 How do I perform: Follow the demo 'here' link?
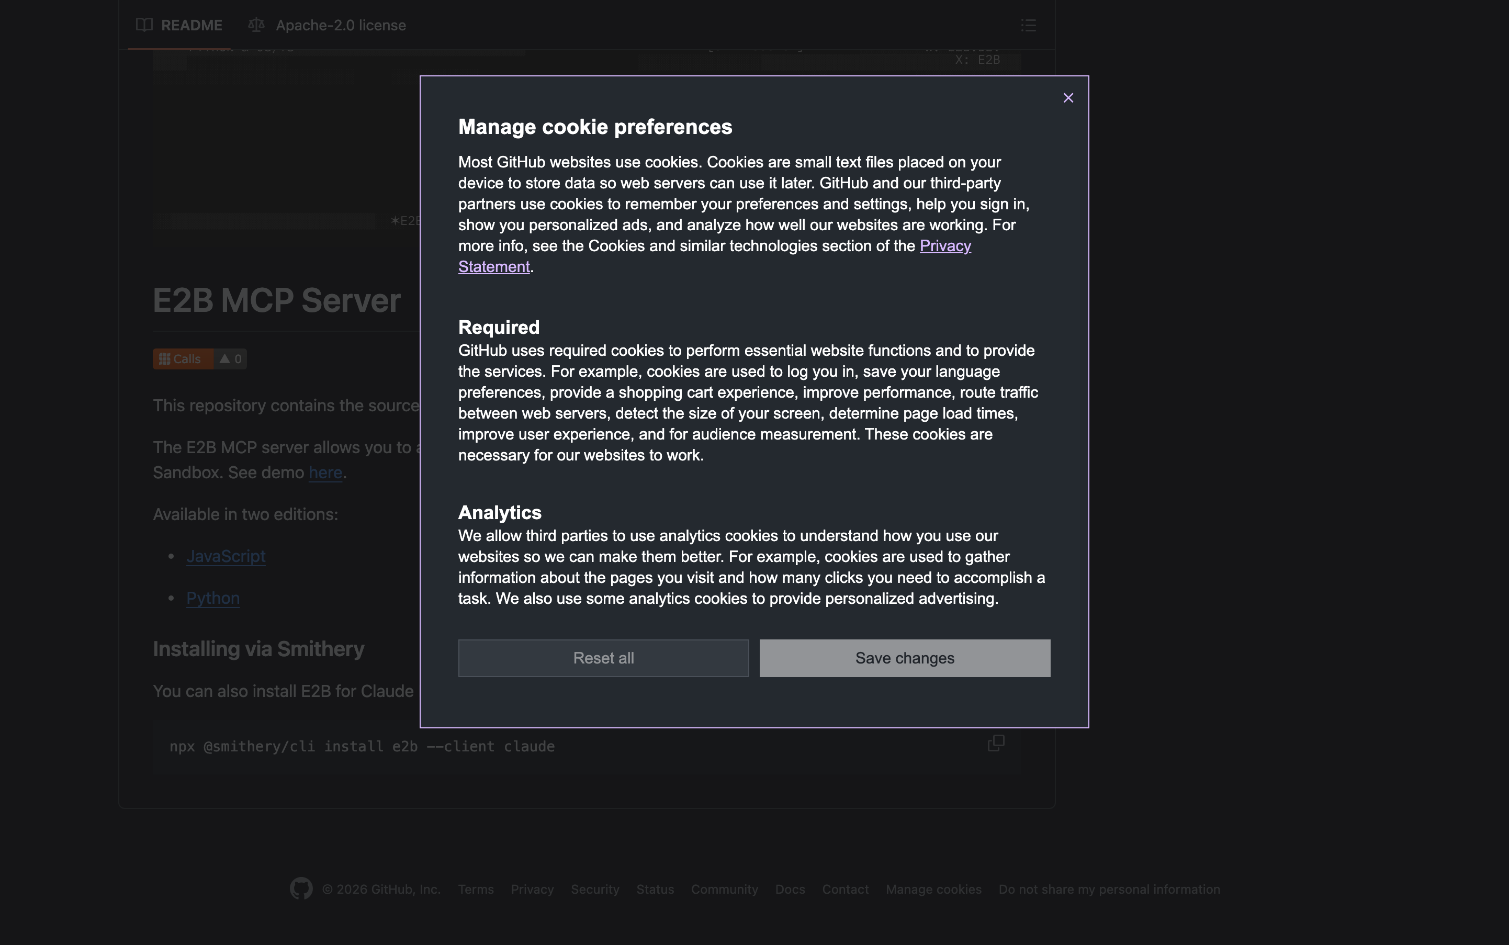pos(325,473)
